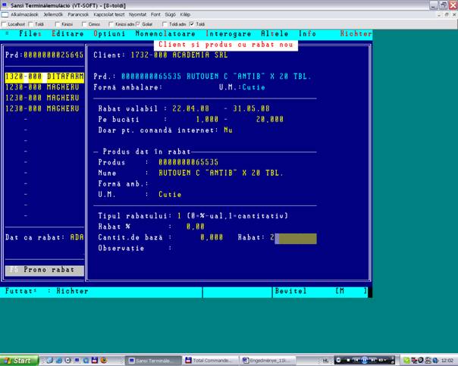Click the Dat ca rabat ADA value

coord(77,238)
